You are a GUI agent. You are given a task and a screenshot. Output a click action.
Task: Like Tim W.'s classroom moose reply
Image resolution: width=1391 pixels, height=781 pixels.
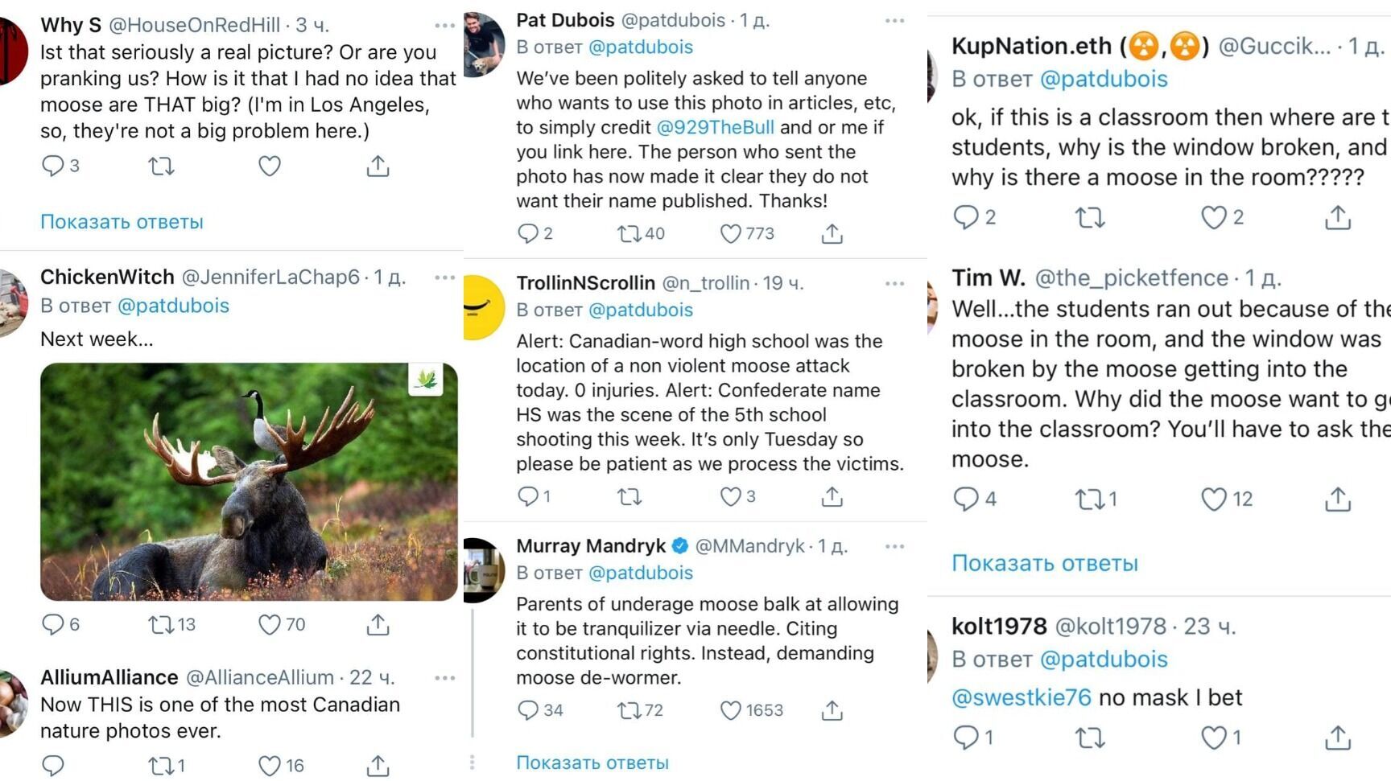tap(1214, 499)
